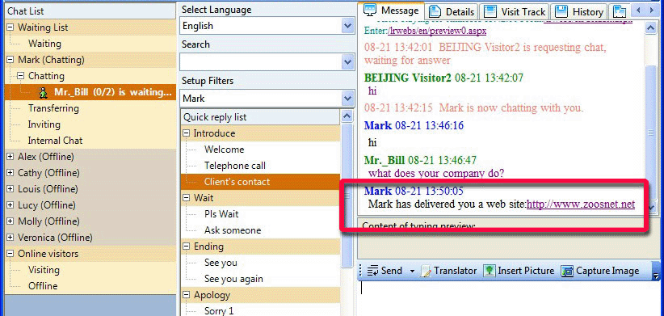The height and width of the screenshot is (316, 664).
Task: Open the http://www.zoosnet.net link
Action: [x=581, y=204]
